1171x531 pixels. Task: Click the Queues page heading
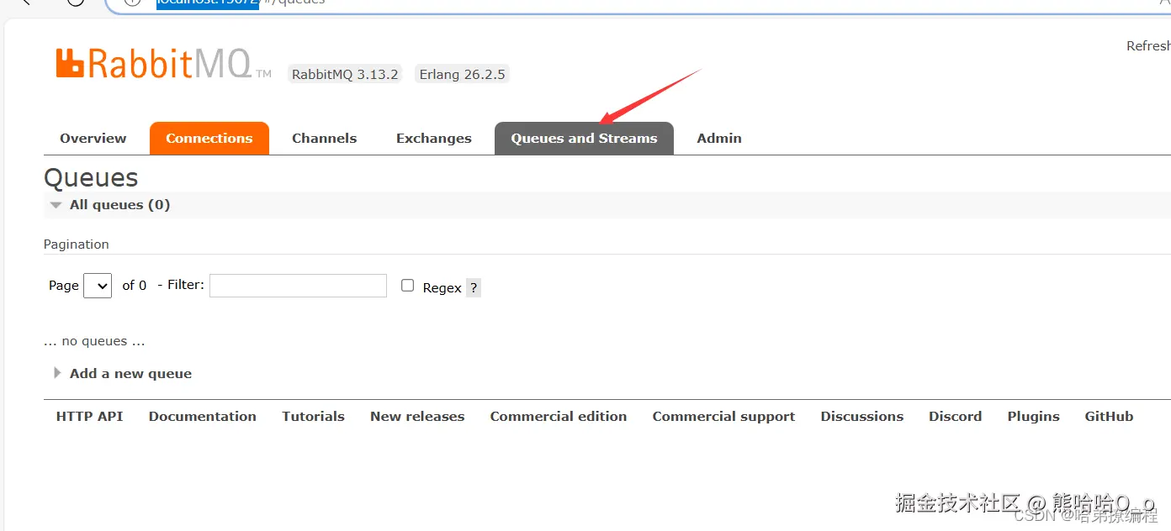91,178
